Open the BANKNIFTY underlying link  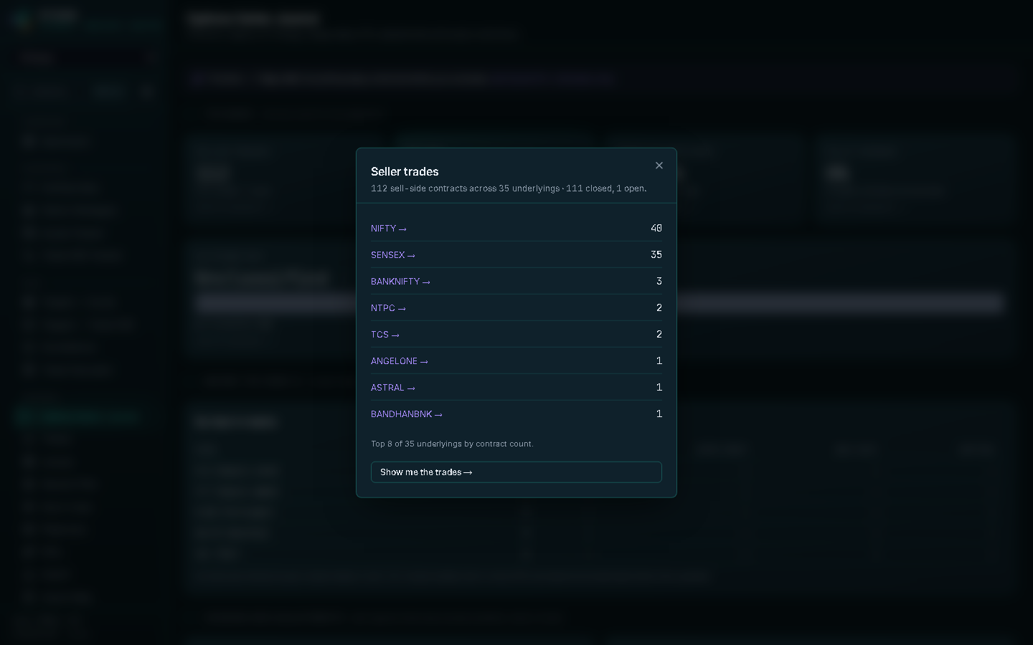400,282
